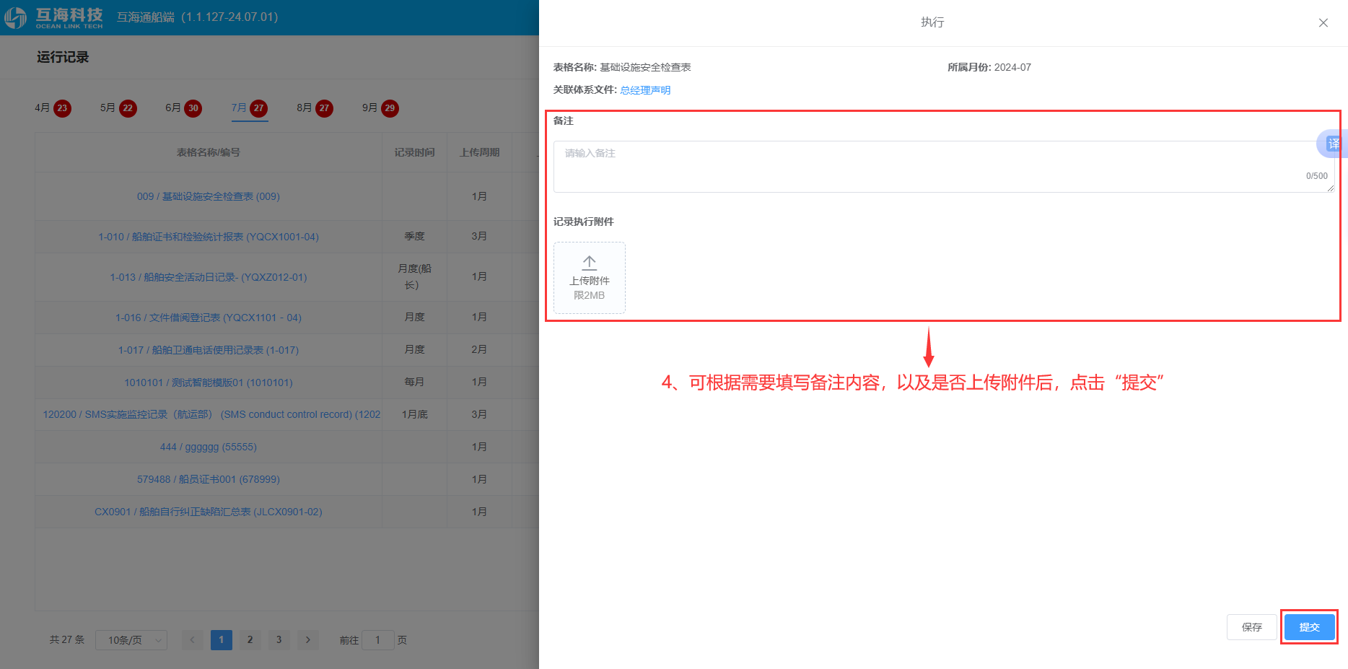This screenshot has width=1348, height=669.
Task: Click the 表格名称/编号 column header
Action: [x=209, y=152]
